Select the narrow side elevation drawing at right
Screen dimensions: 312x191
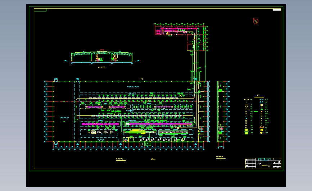point(223,115)
